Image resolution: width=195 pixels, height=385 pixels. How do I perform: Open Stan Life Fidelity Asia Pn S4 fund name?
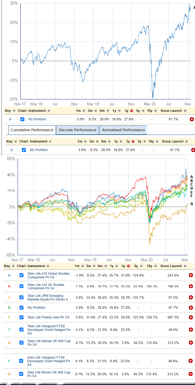pyautogui.click(x=48, y=317)
